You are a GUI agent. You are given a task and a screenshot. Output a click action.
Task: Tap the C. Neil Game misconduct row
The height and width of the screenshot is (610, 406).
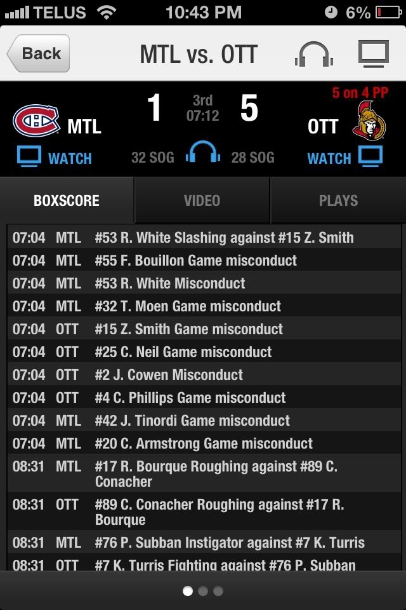[204, 351]
